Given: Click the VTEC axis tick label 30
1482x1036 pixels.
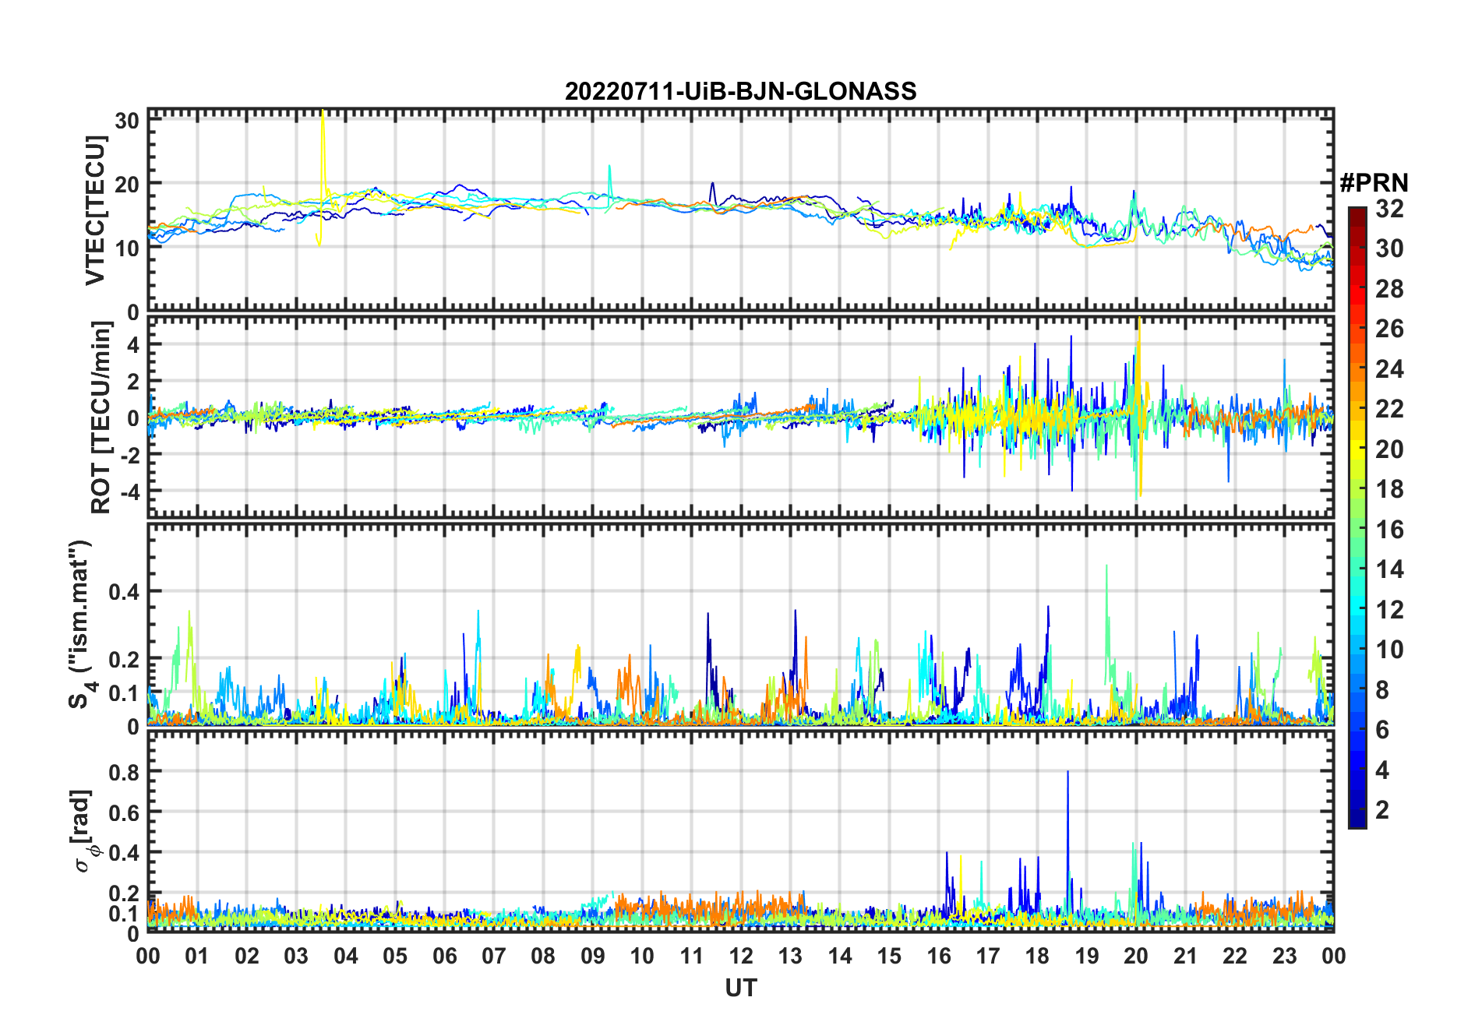Looking at the screenshot, I should [127, 121].
